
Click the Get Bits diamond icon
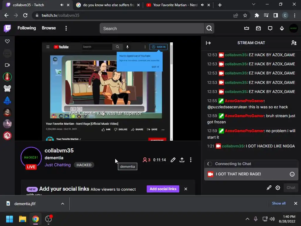(282, 29)
